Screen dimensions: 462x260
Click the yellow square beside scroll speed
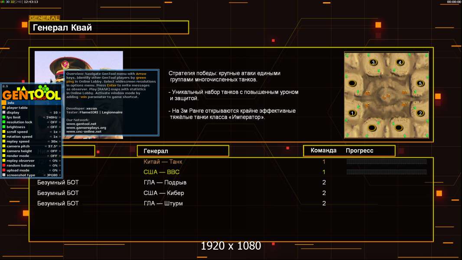point(4,132)
